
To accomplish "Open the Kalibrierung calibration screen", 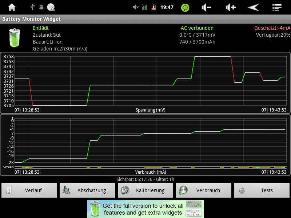I will (145, 190).
